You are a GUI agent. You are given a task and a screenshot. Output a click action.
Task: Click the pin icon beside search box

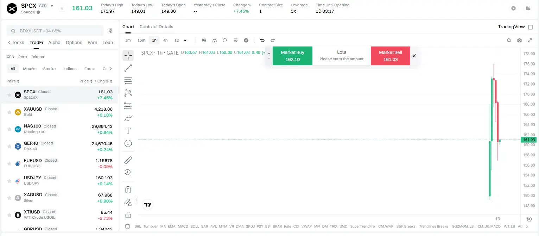(110, 31)
